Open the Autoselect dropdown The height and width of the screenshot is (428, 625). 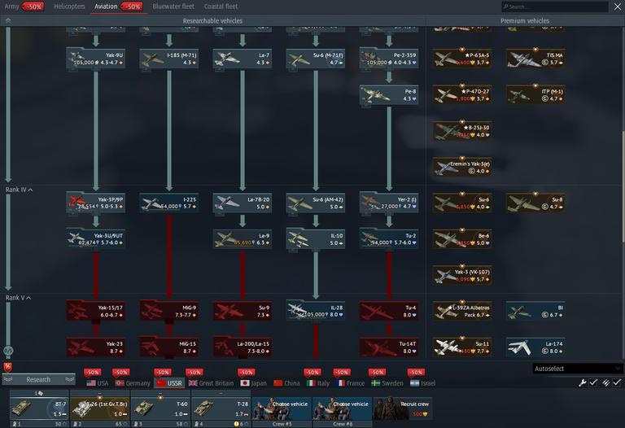coord(577,369)
